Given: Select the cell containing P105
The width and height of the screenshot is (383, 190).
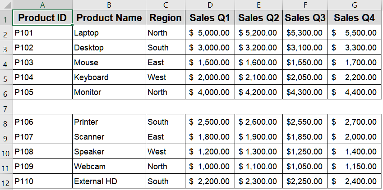Looking at the screenshot, I should (42, 92).
